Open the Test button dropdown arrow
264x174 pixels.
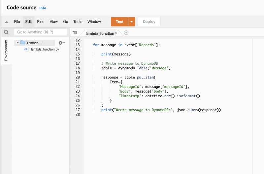point(131,22)
